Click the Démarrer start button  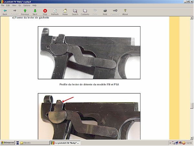[7, 143]
